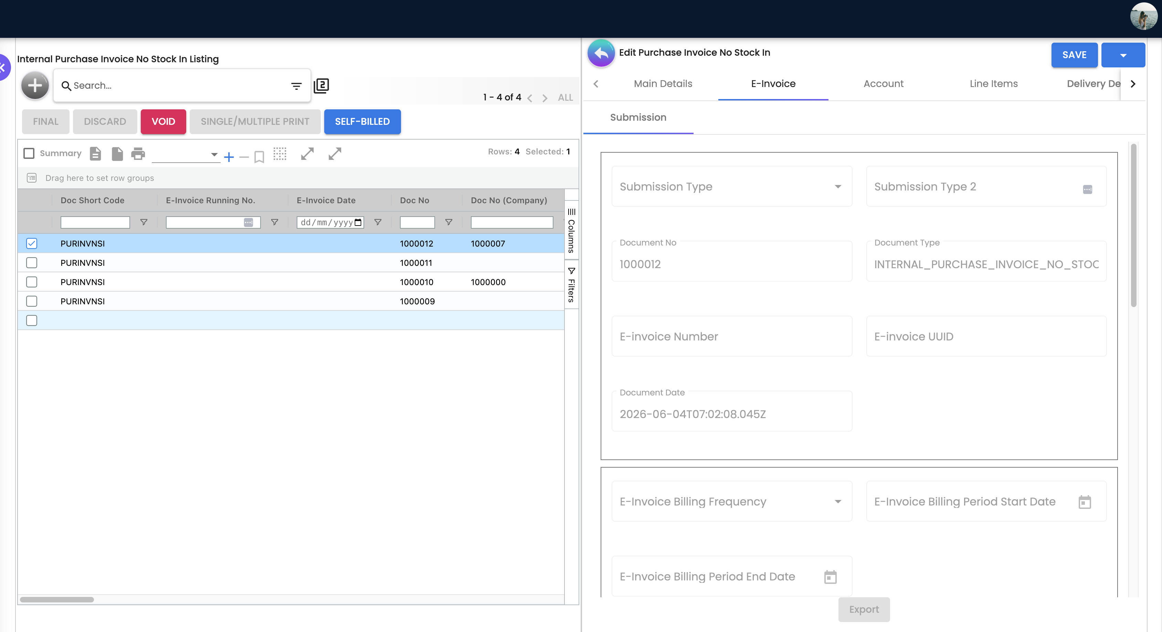The height and width of the screenshot is (632, 1162).
Task: Click the first document export icon
Action: [95, 154]
